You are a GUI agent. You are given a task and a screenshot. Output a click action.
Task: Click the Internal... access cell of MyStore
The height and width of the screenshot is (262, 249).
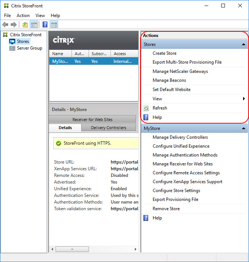click(x=123, y=61)
